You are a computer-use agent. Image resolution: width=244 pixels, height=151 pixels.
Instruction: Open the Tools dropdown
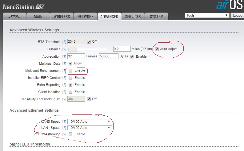tap(207, 15)
